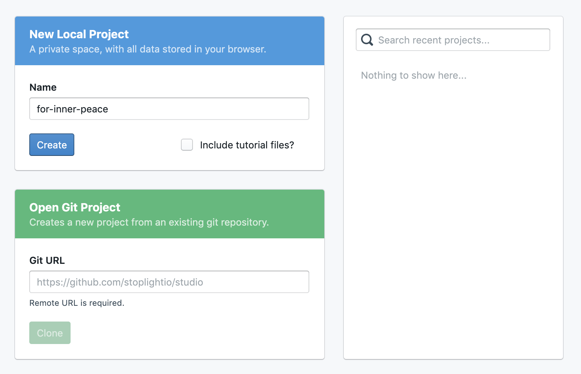Click the "Include tutorial files?" label text
Image resolution: width=581 pixels, height=374 pixels.
click(247, 145)
